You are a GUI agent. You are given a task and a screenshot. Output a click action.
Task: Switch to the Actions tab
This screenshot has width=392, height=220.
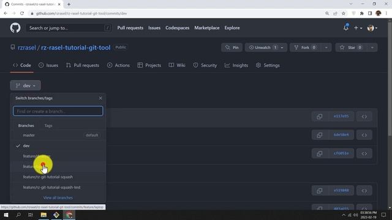click(x=118, y=65)
